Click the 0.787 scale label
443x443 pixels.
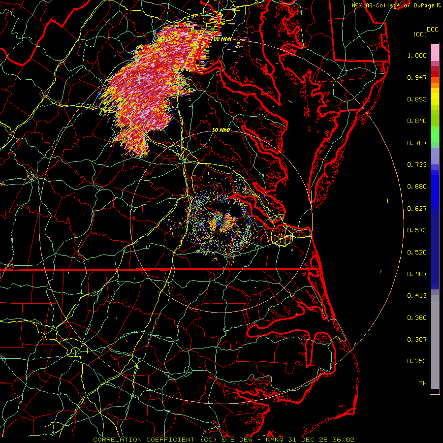click(417, 143)
